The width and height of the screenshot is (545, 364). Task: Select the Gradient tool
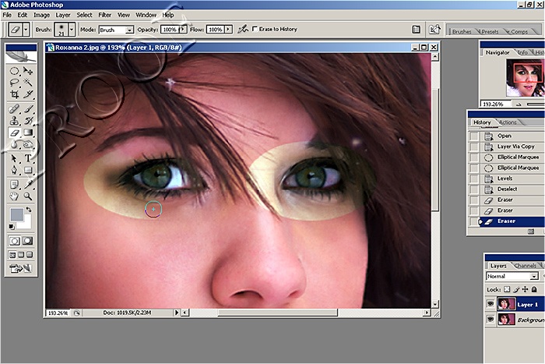click(x=28, y=133)
